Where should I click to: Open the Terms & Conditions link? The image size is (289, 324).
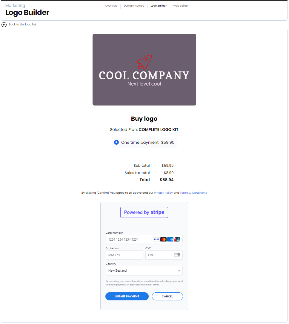[x=193, y=193]
